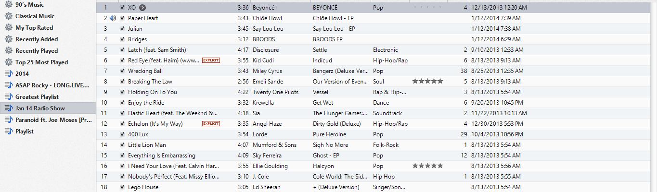The width and height of the screenshot is (657, 192).
Task: Select the Recently Played playlist
Action: [x=37, y=51]
